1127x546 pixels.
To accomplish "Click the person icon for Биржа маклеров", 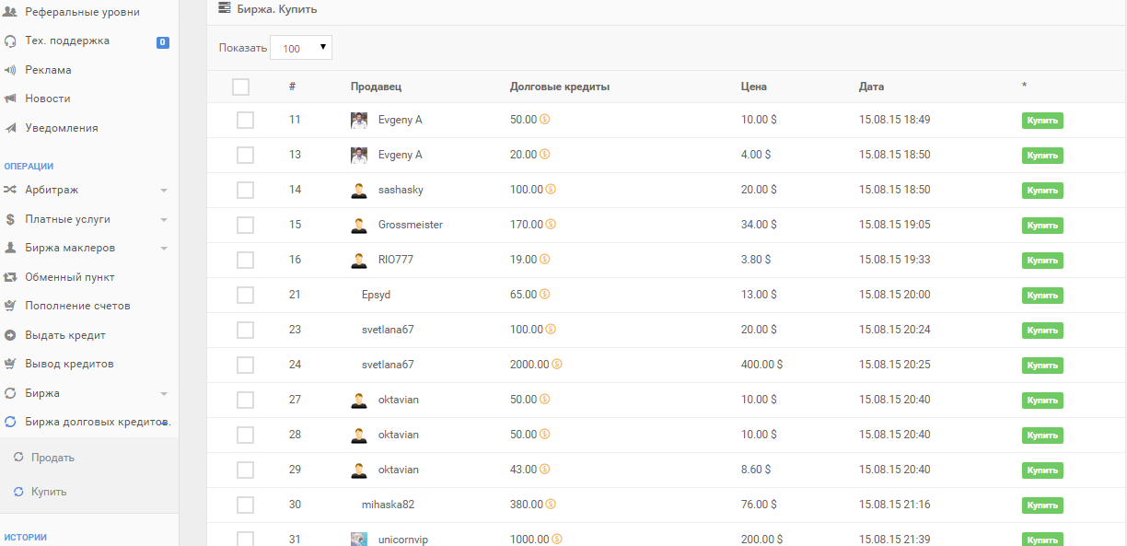I will click(x=11, y=248).
